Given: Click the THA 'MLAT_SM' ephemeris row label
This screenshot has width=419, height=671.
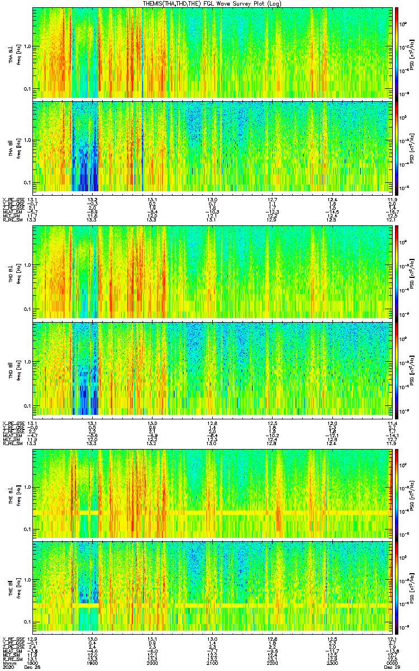Looking at the screenshot, I should (x=12, y=211).
